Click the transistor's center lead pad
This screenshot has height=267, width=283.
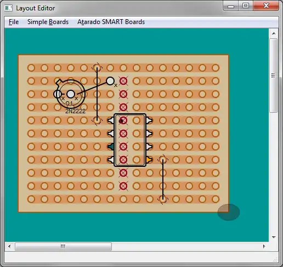click(x=71, y=94)
